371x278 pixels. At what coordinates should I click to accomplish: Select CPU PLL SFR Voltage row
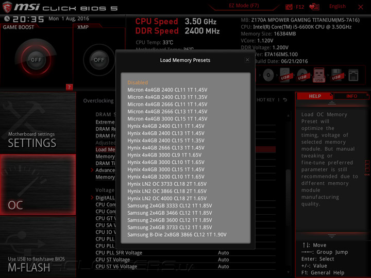(x=185, y=252)
